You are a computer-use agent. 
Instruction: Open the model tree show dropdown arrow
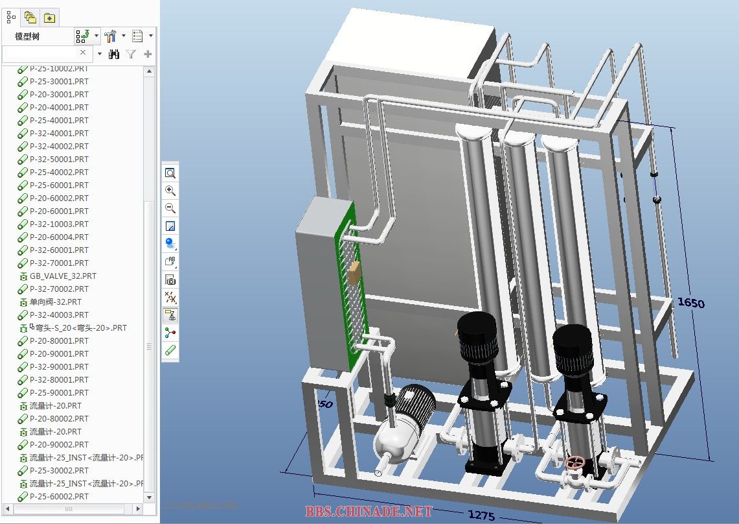(97, 36)
